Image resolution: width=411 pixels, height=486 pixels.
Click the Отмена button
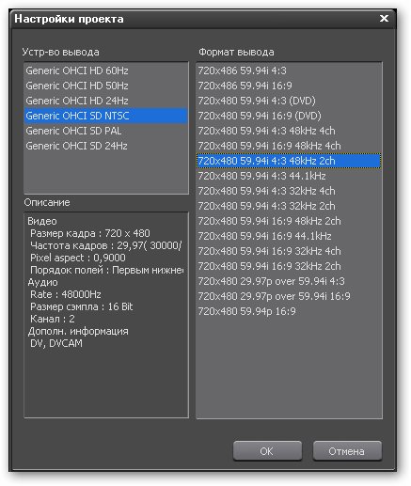[347, 451]
